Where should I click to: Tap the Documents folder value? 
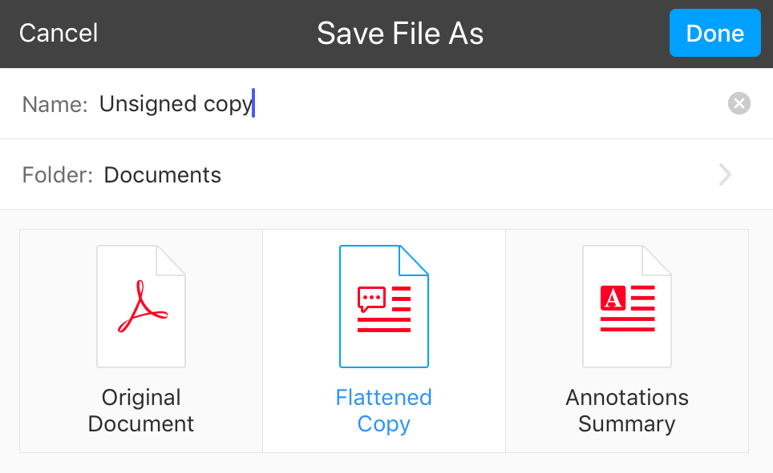point(162,174)
